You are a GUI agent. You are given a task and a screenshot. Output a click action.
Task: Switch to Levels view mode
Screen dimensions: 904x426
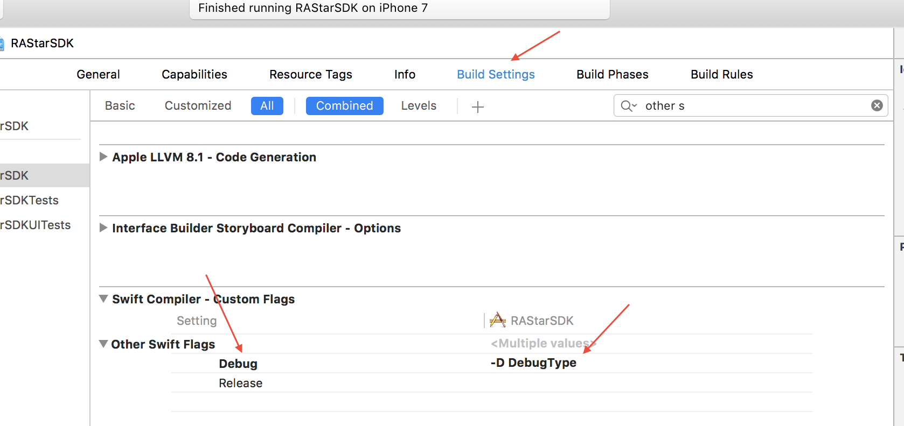pyautogui.click(x=419, y=106)
